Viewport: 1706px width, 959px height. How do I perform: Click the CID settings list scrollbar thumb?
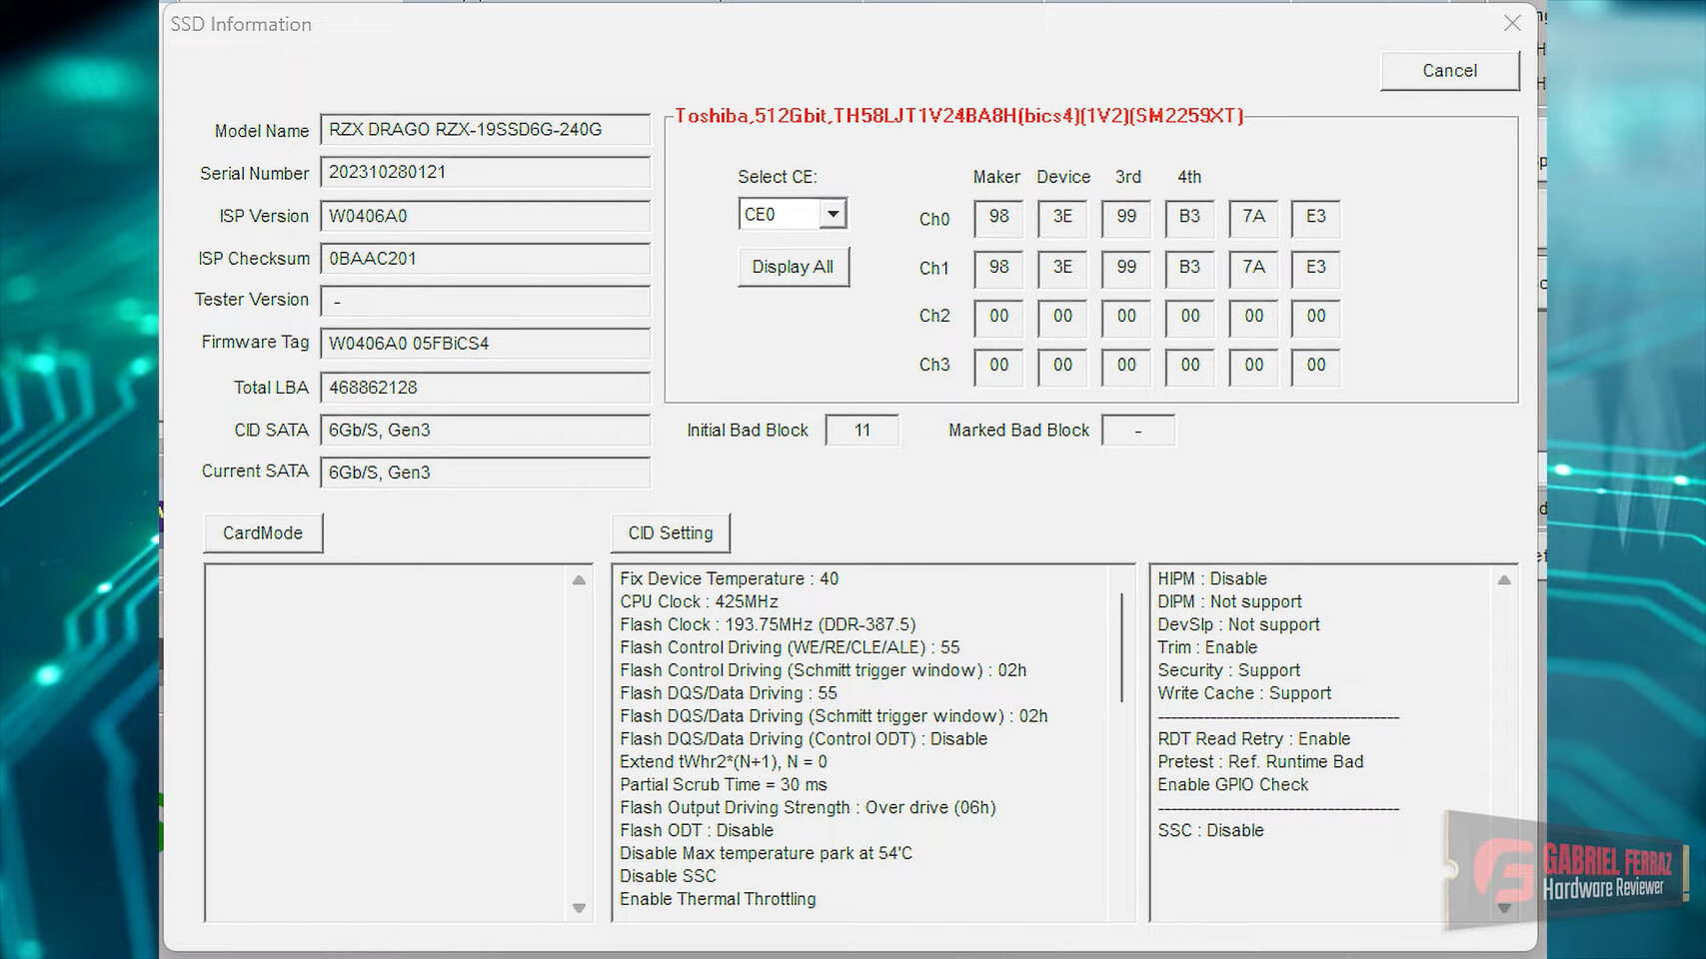1121,647
